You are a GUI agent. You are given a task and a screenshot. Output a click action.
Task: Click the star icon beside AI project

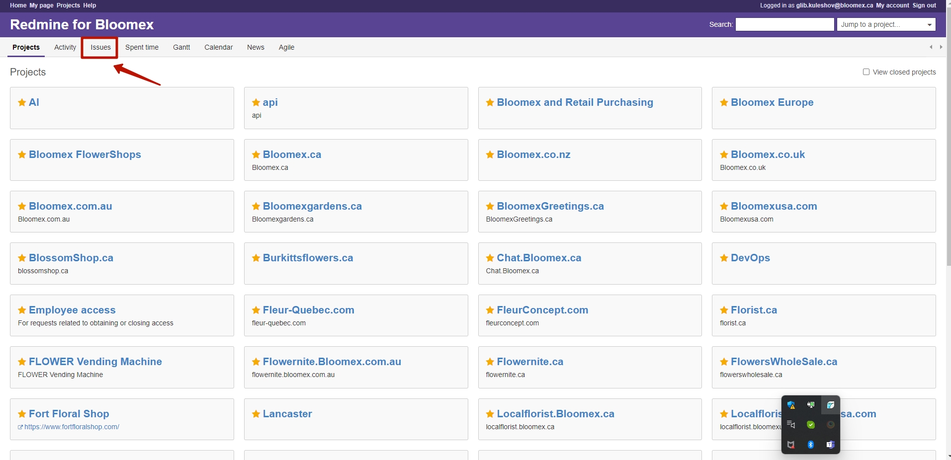click(22, 102)
